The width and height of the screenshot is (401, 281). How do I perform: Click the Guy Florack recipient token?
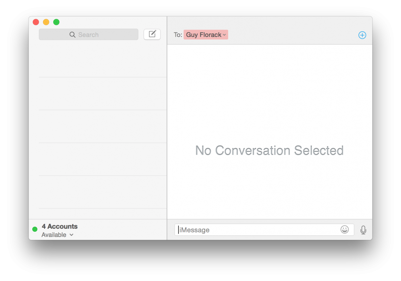tap(204, 35)
